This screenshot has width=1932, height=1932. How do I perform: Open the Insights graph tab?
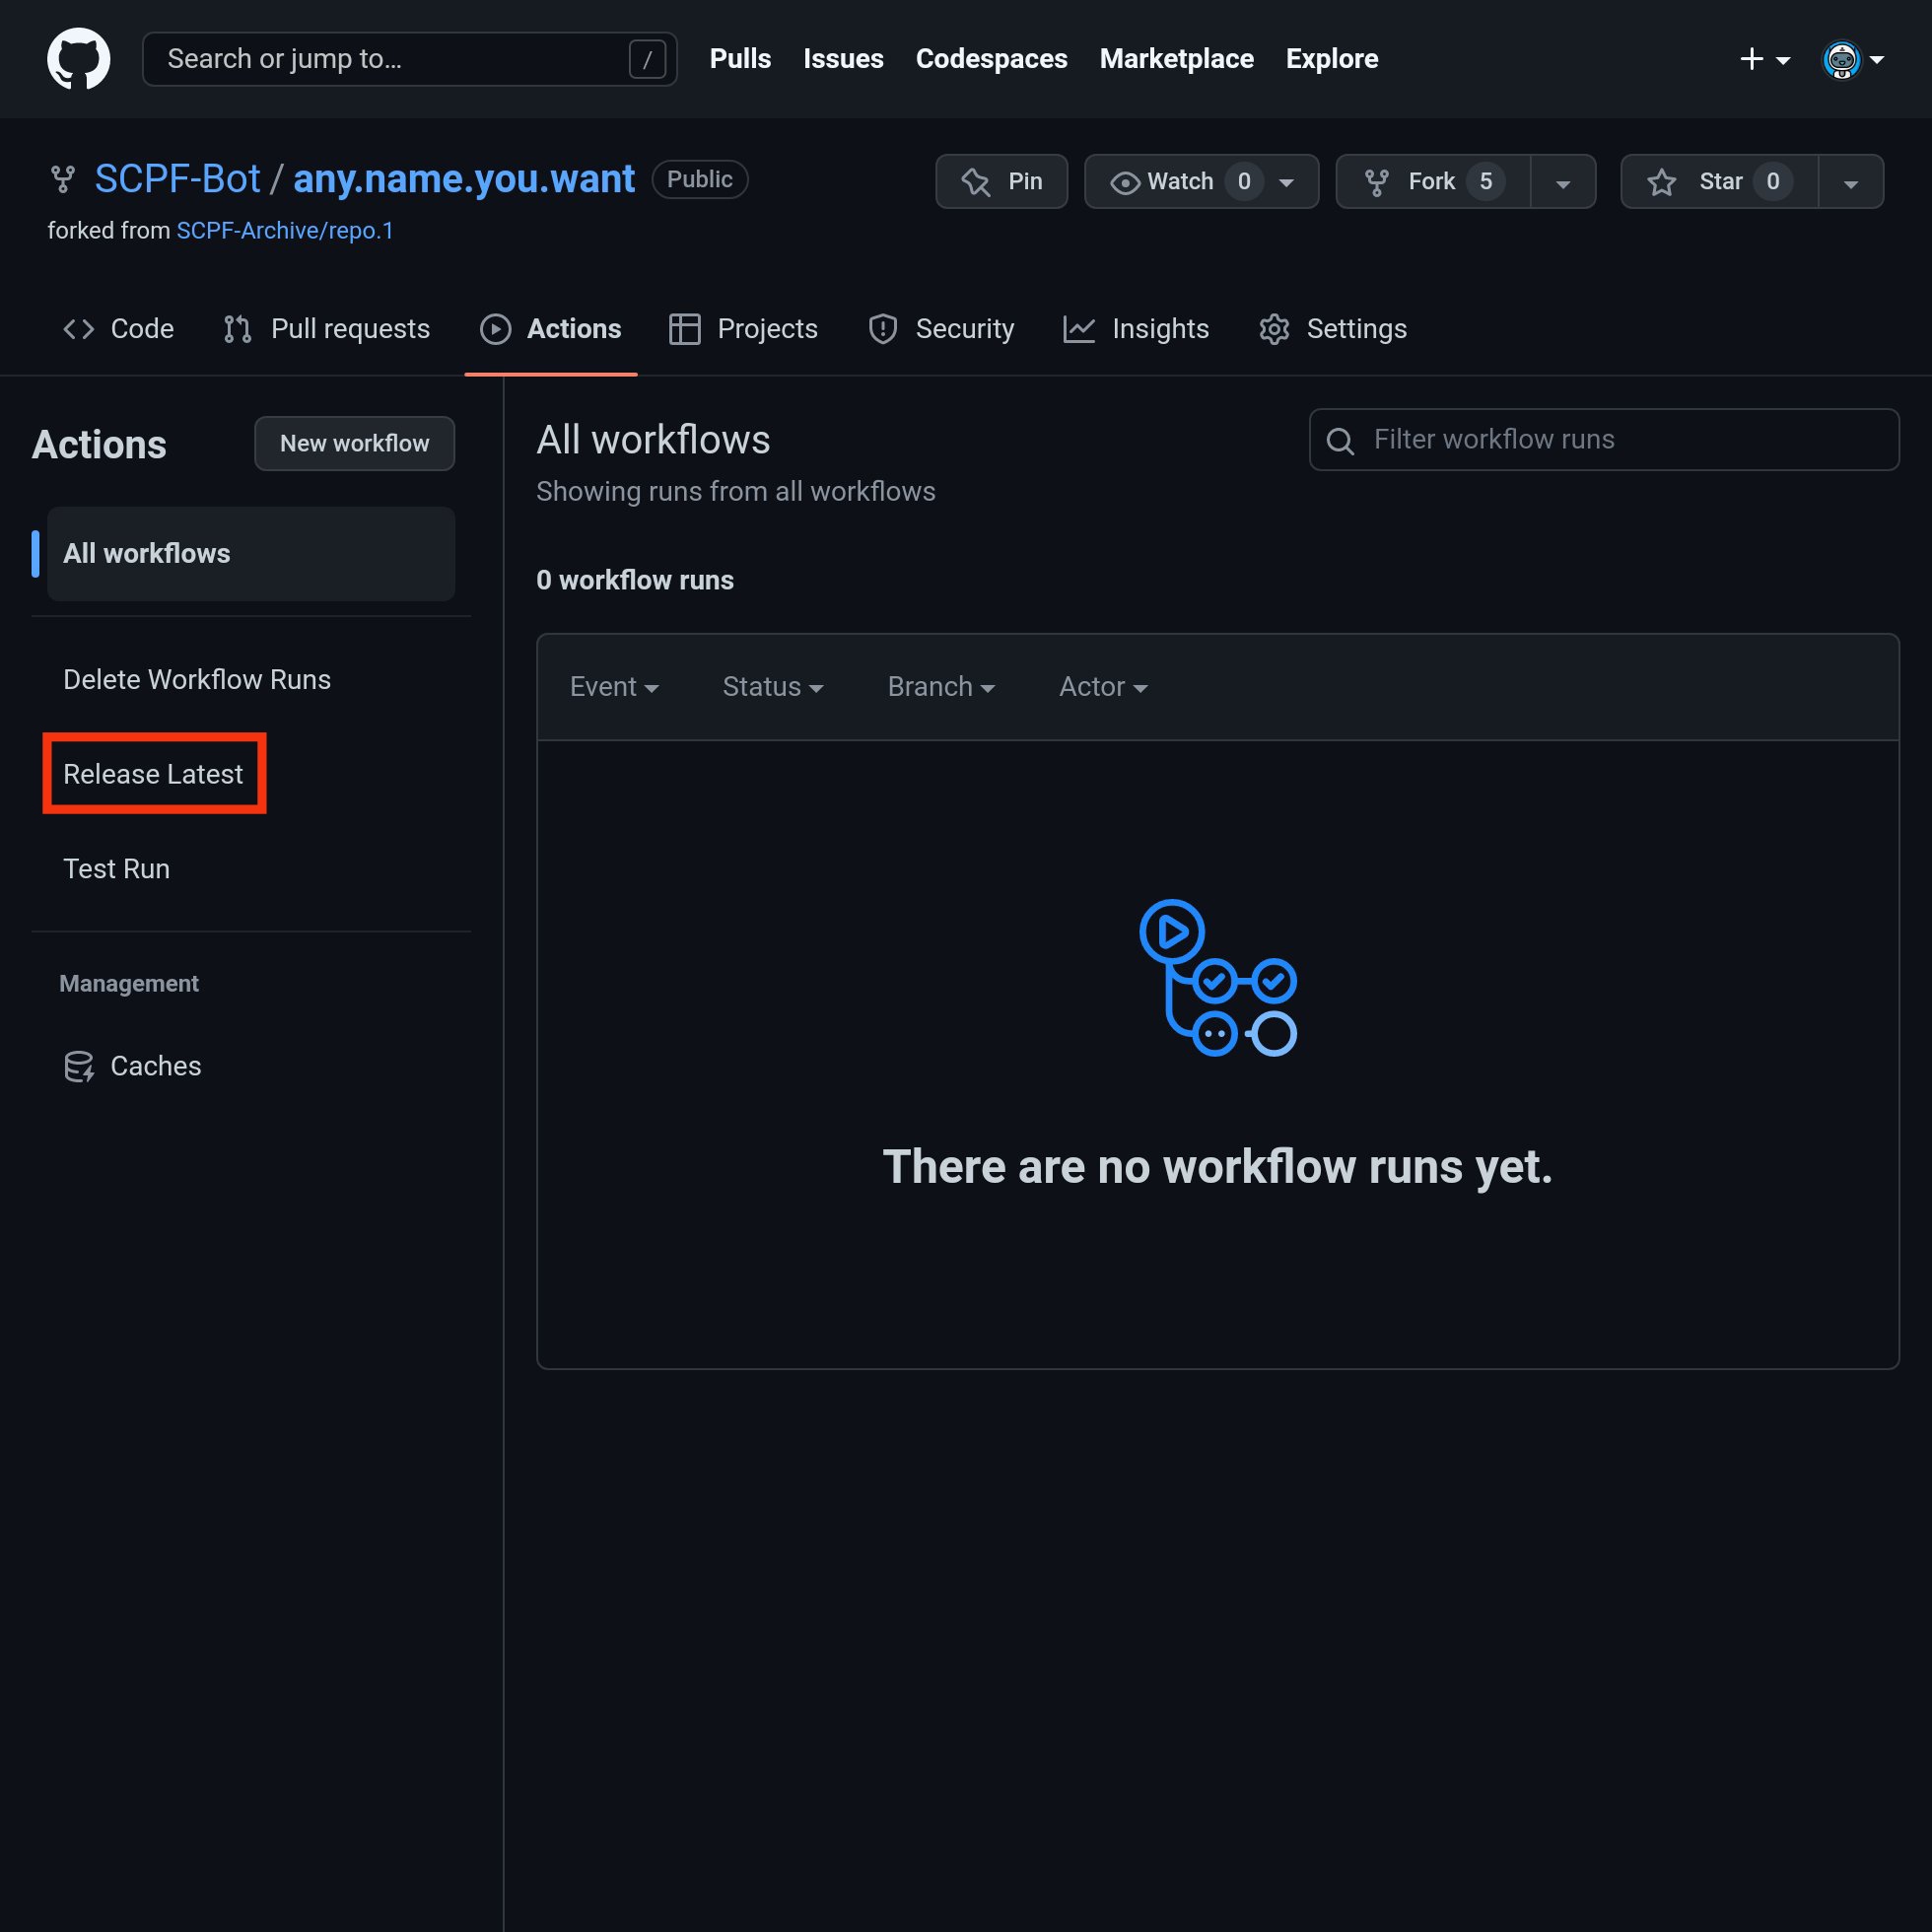pos(1136,329)
